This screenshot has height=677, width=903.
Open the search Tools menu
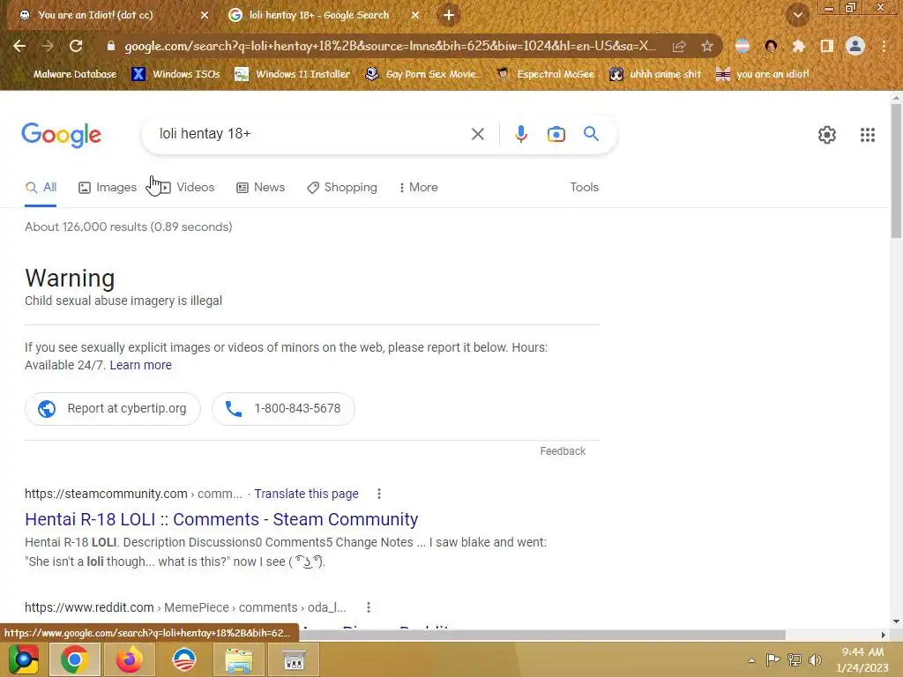tap(584, 188)
